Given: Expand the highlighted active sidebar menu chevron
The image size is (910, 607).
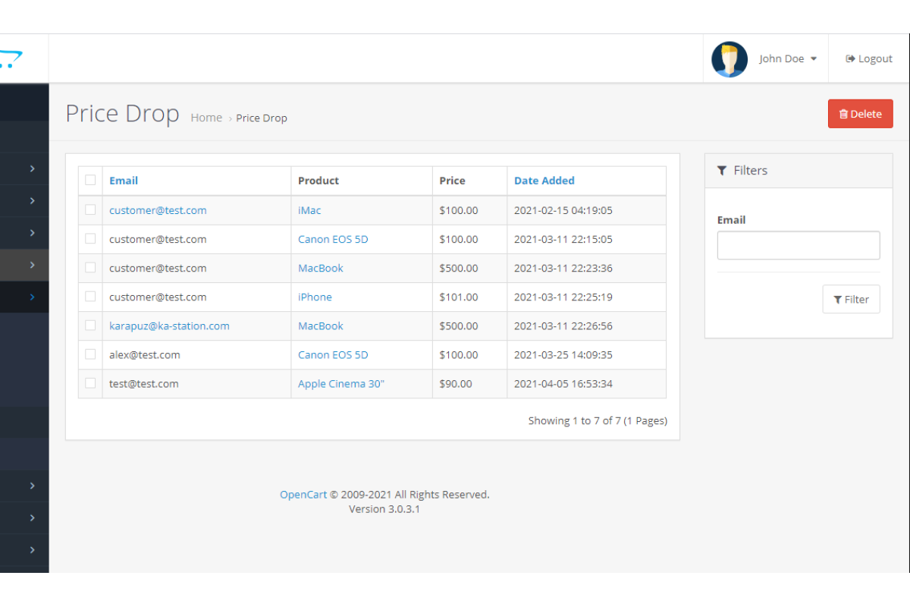Looking at the screenshot, I should point(33,297).
